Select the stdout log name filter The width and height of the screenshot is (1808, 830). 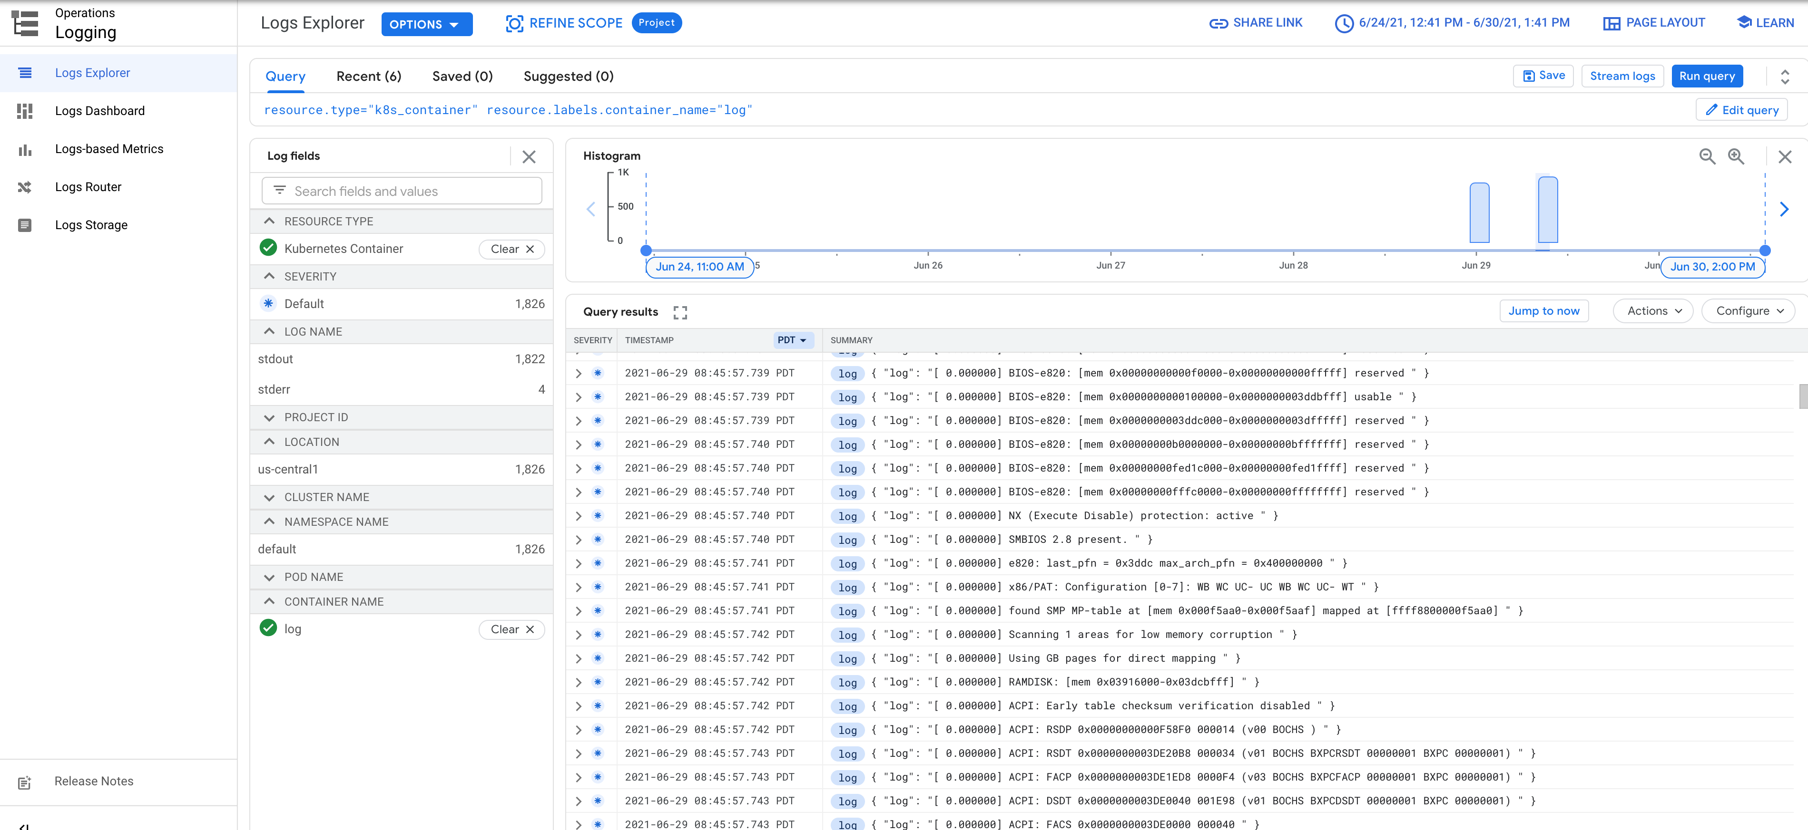pyautogui.click(x=275, y=358)
